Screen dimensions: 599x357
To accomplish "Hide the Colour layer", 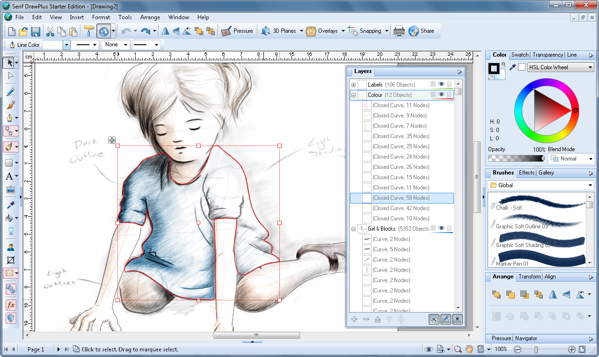I will click(441, 95).
